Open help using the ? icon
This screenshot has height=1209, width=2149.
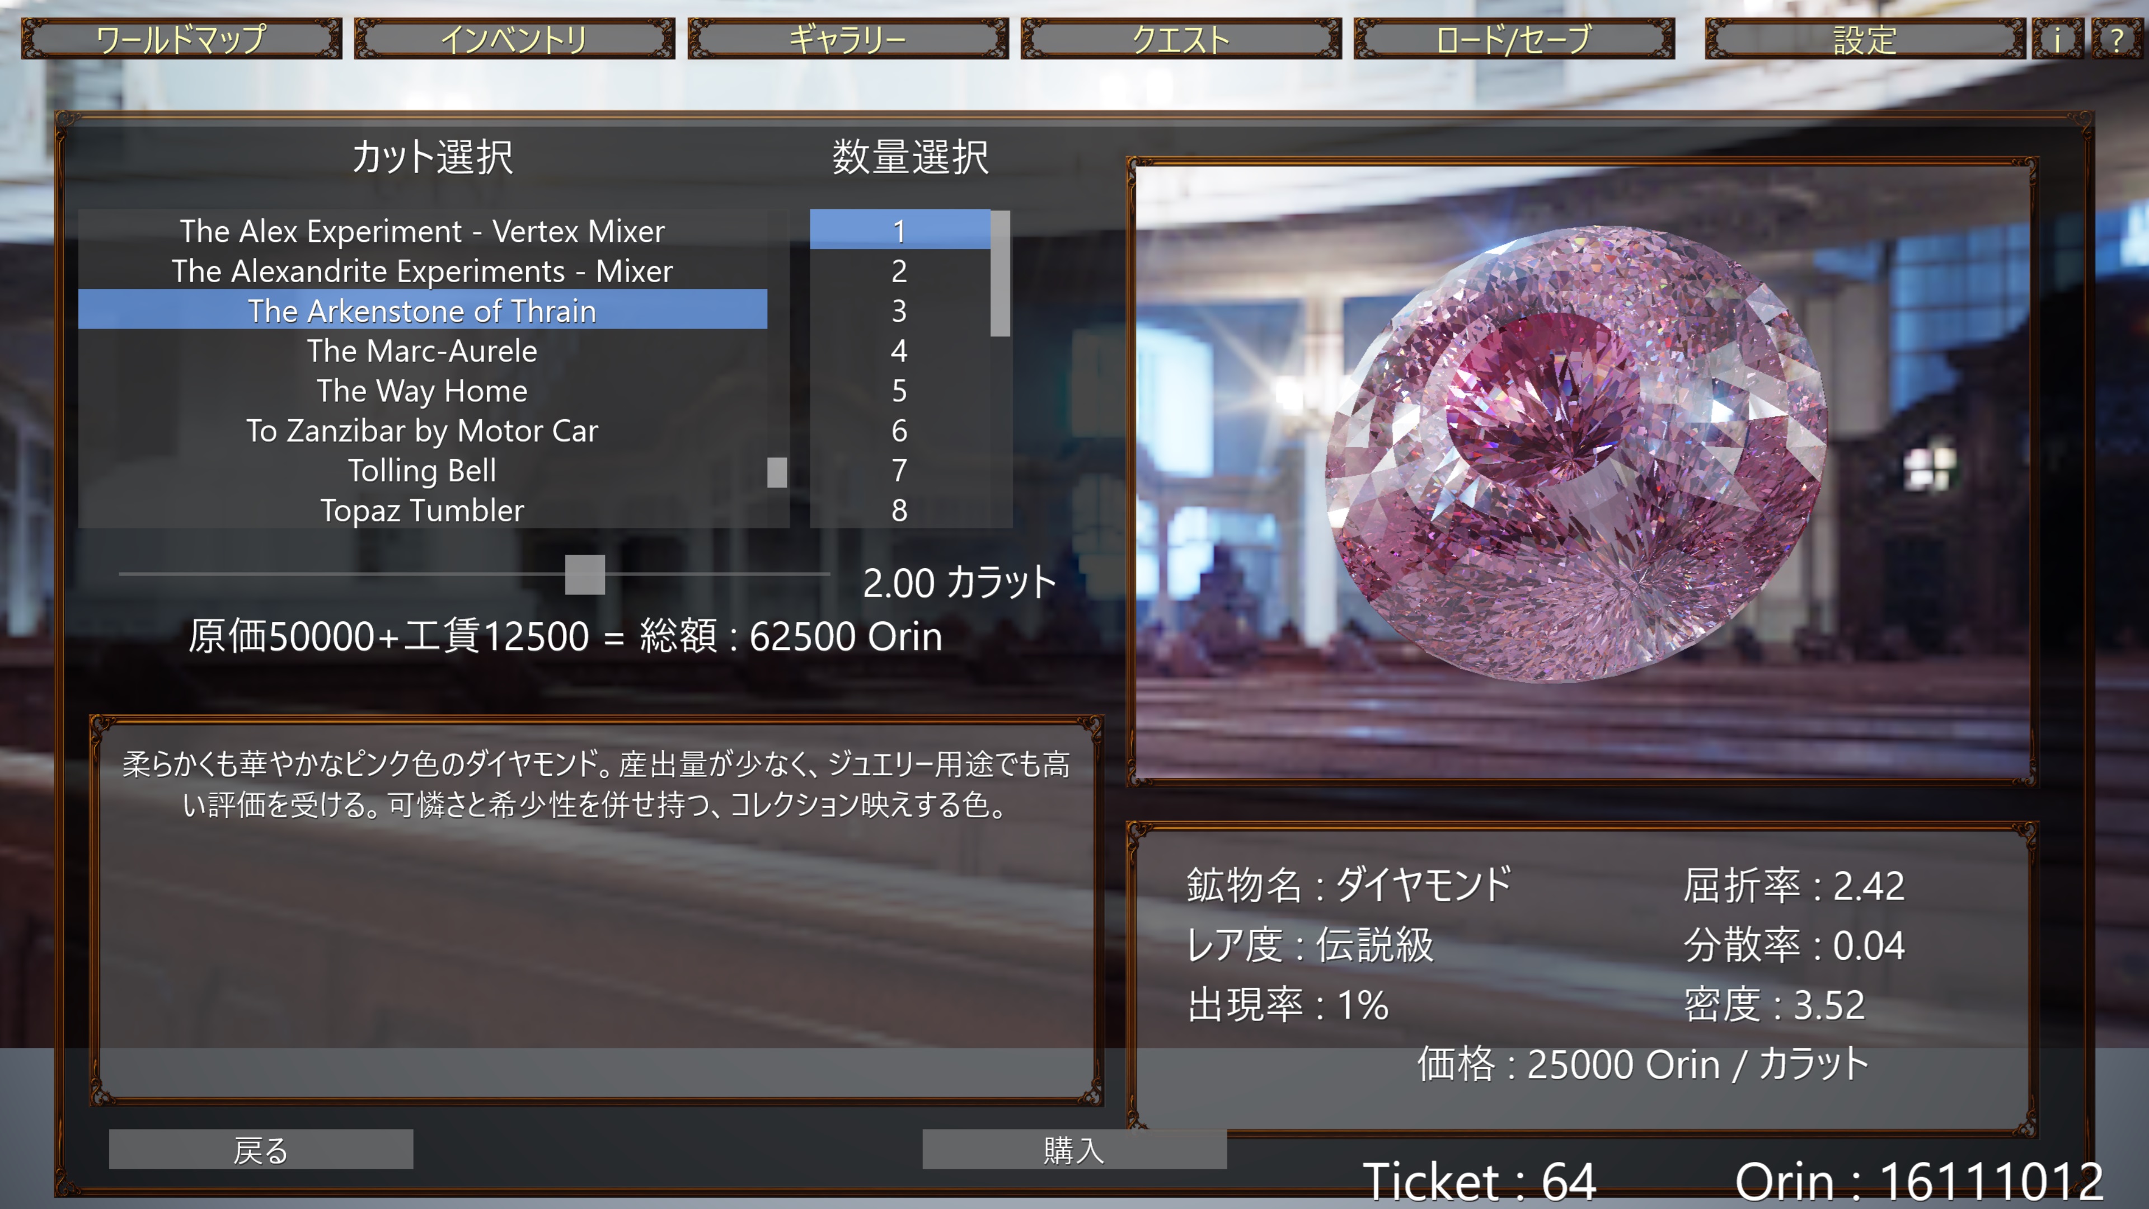click(2117, 39)
